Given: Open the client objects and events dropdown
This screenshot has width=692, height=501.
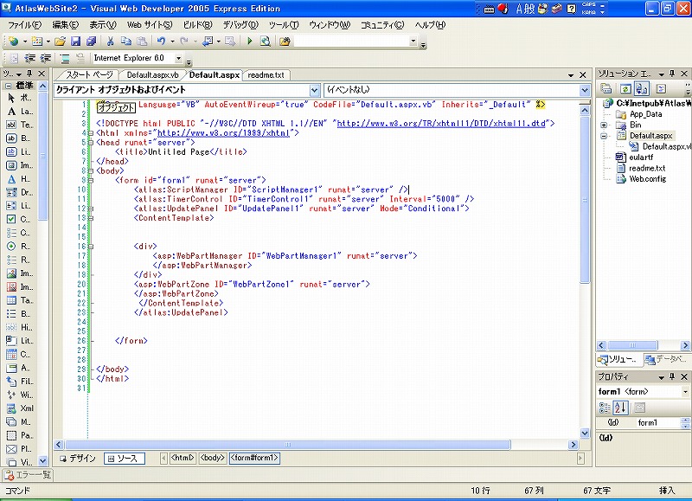Looking at the screenshot, I should [314, 91].
